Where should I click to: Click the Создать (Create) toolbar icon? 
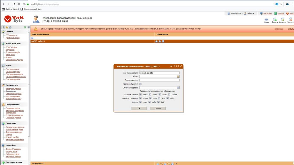tap(275, 19)
